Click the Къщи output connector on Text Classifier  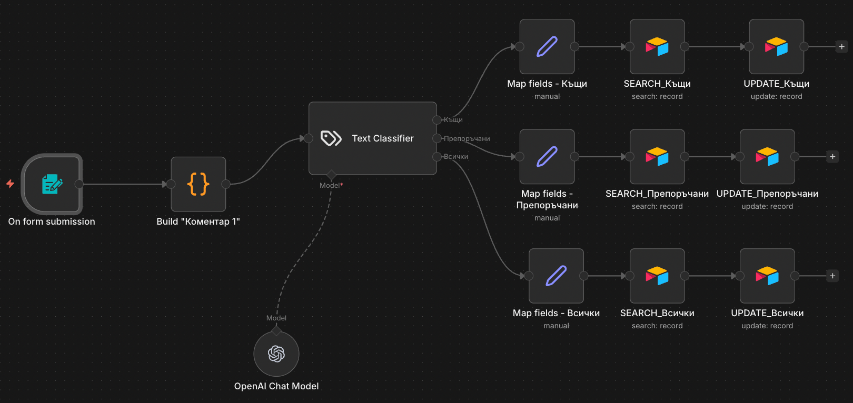pyautogui.click(x=437, y=120)
